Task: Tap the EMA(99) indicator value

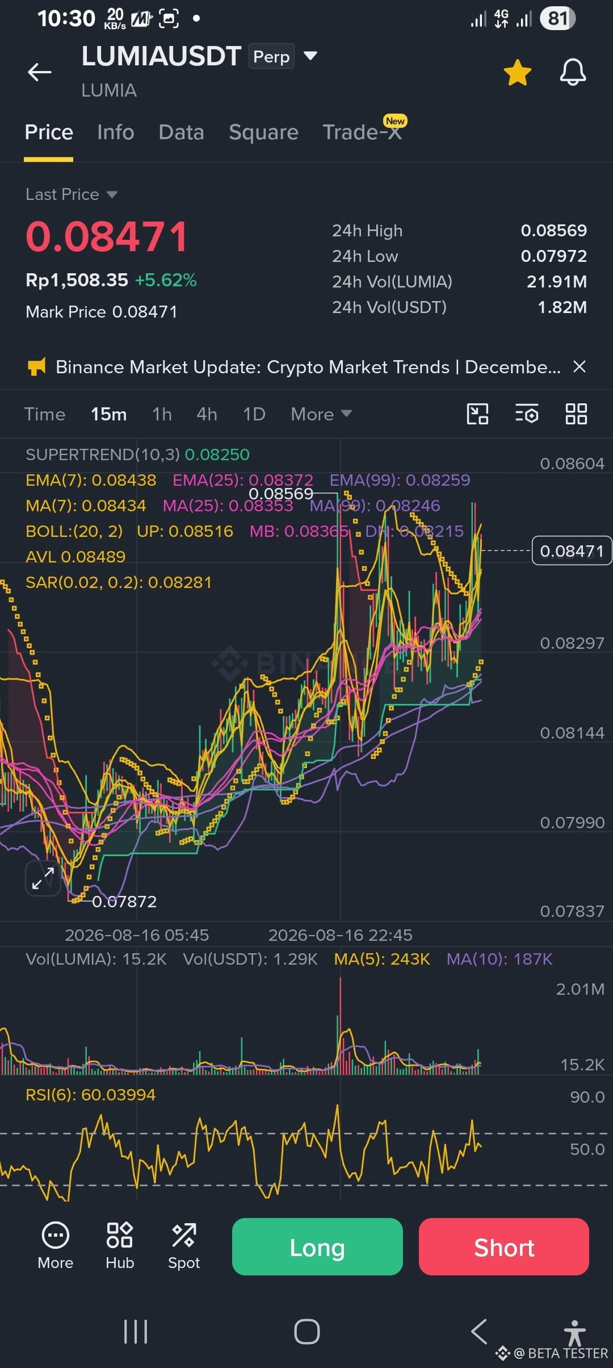Action: pos(400,480)
